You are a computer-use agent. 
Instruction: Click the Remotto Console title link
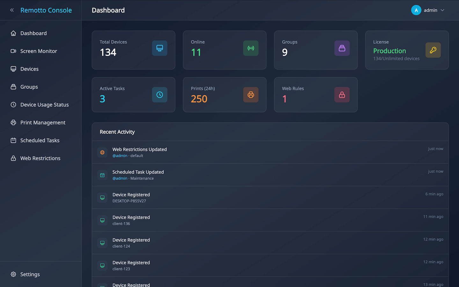pyautogui.click(x=46, y=10)
